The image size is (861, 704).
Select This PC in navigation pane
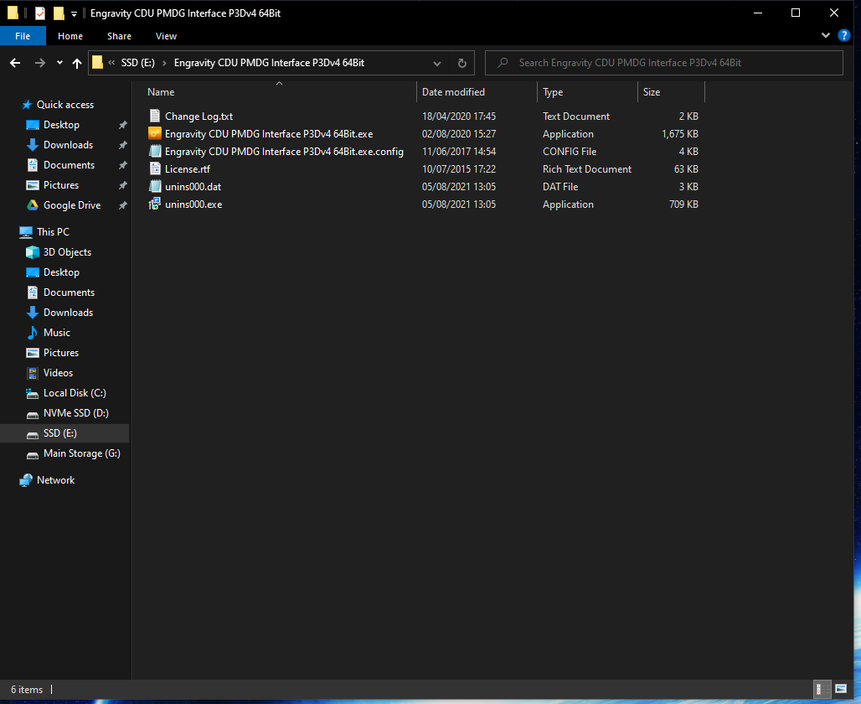pyautogui.click(x=53, y=232)
